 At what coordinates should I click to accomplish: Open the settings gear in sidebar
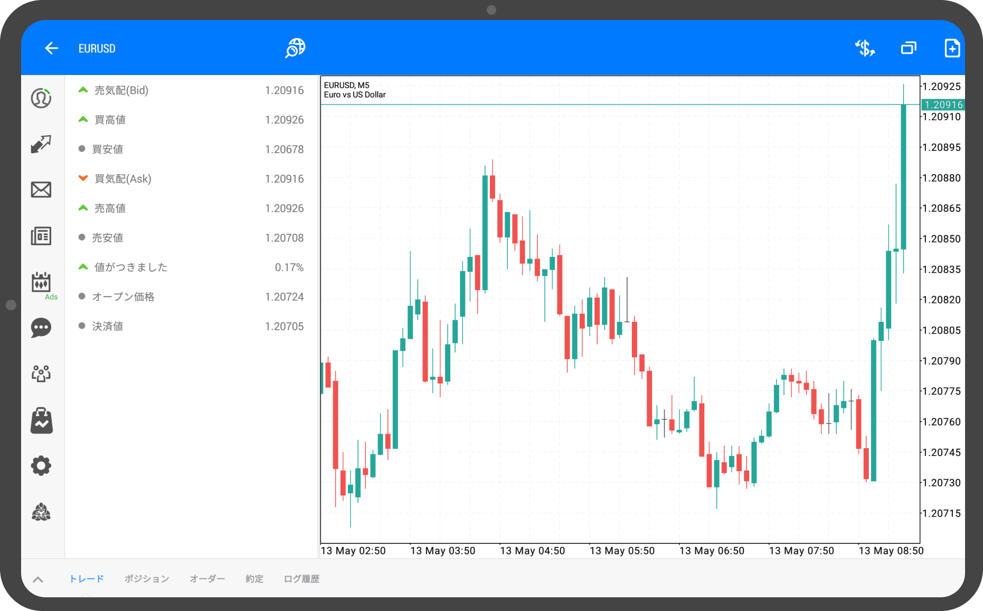[41, 466]
